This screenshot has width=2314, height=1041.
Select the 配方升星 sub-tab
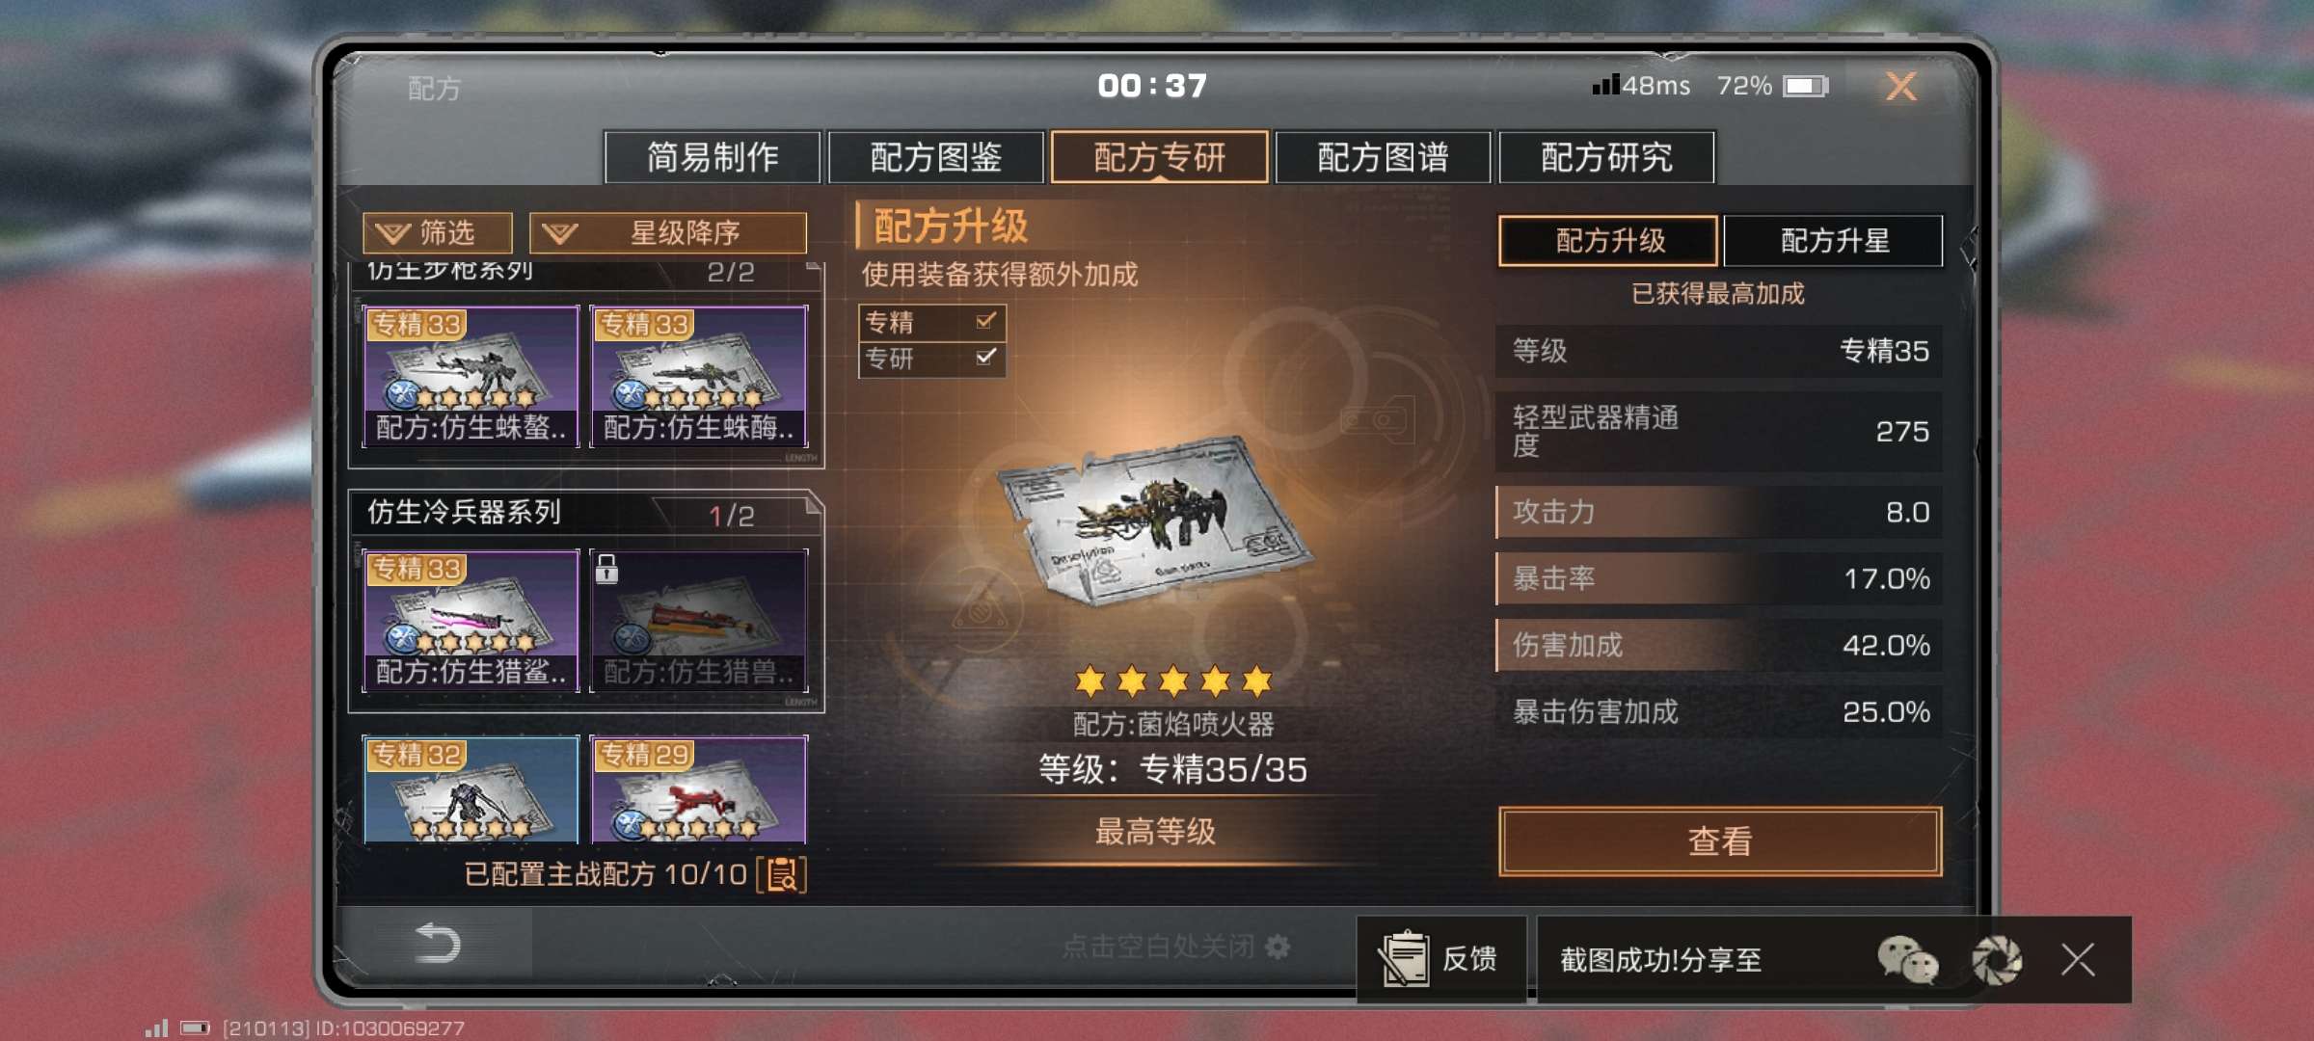(x=1833, y=241)
